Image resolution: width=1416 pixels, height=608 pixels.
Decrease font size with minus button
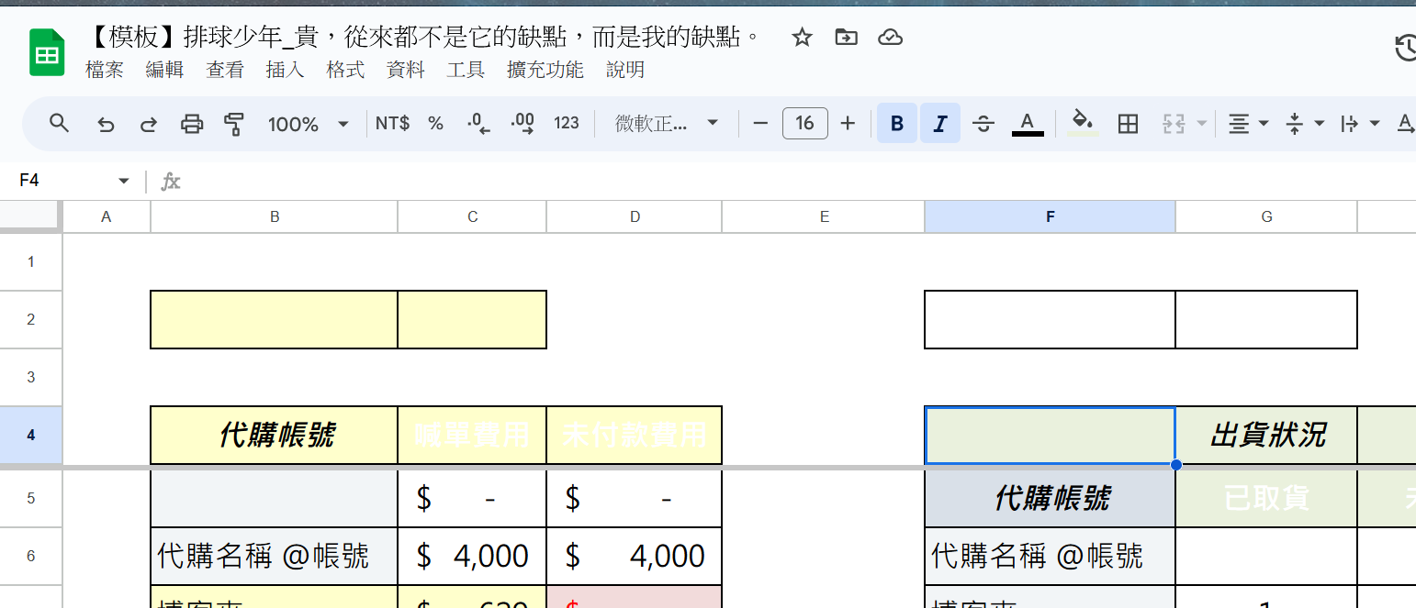coord(760,124)
